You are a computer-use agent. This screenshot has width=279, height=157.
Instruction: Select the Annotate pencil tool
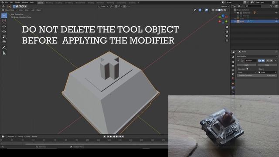[x=4, y=48]
